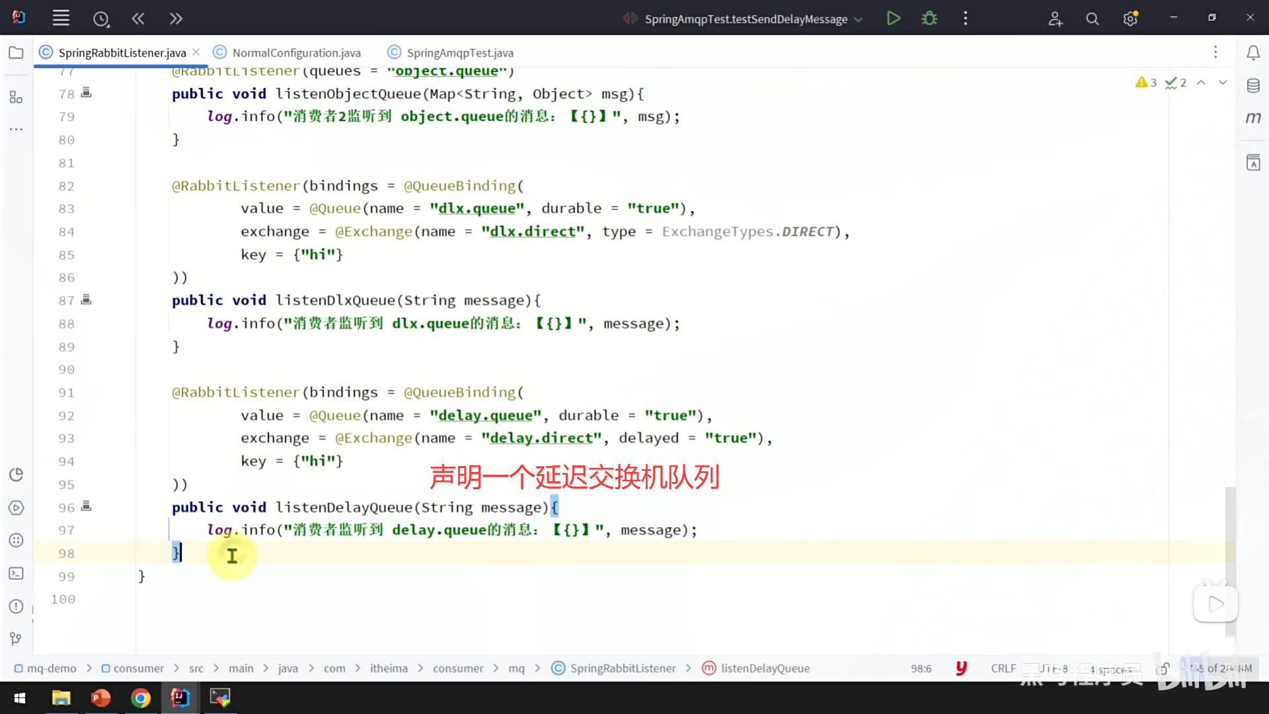The width and height of the screenshot is (1269, 714).
Task: Run SpringAmqpTest.testSendDelayMessage with green play button
Action: pos(893,19)
